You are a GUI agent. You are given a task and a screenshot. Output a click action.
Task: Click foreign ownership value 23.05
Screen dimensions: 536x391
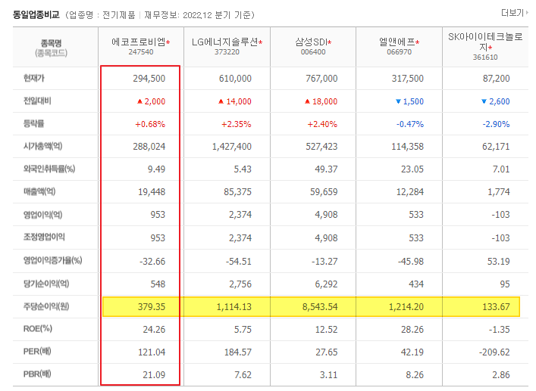(412, 169)
